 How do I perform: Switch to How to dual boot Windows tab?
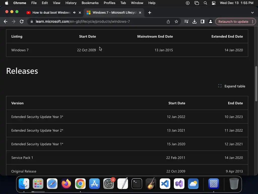51,13
